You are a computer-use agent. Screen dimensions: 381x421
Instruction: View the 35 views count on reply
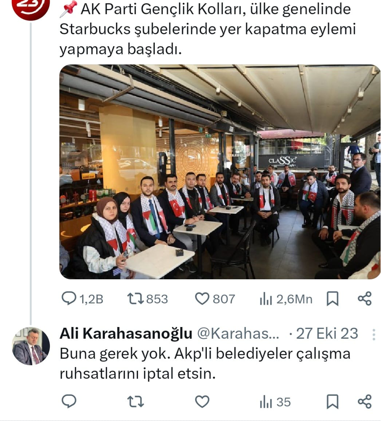coord(275,402)
